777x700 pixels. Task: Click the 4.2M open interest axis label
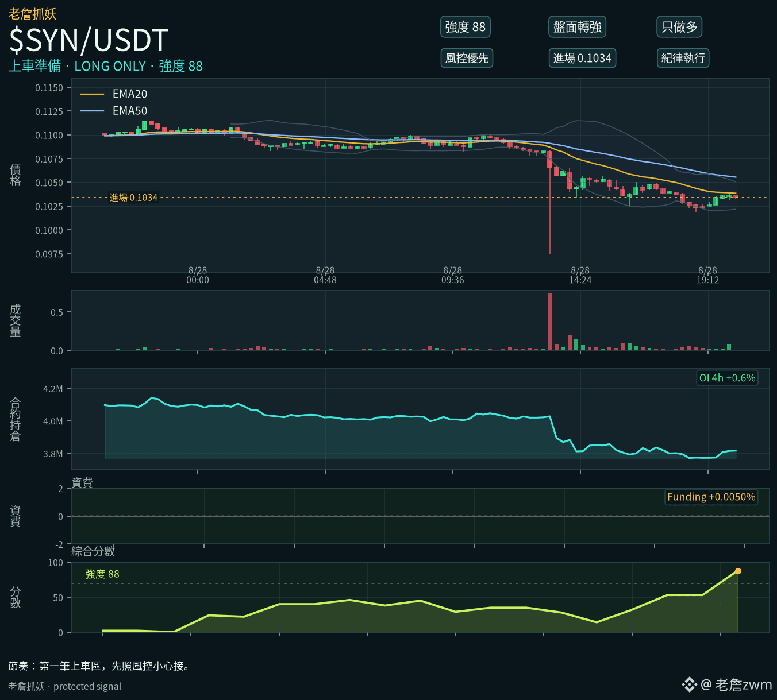pos(53,389)
